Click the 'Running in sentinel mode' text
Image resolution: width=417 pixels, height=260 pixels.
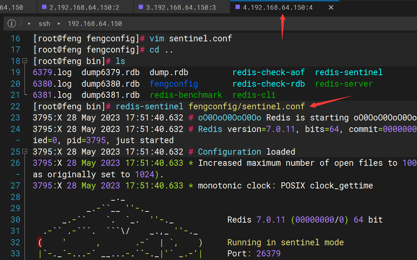point(286,242)
